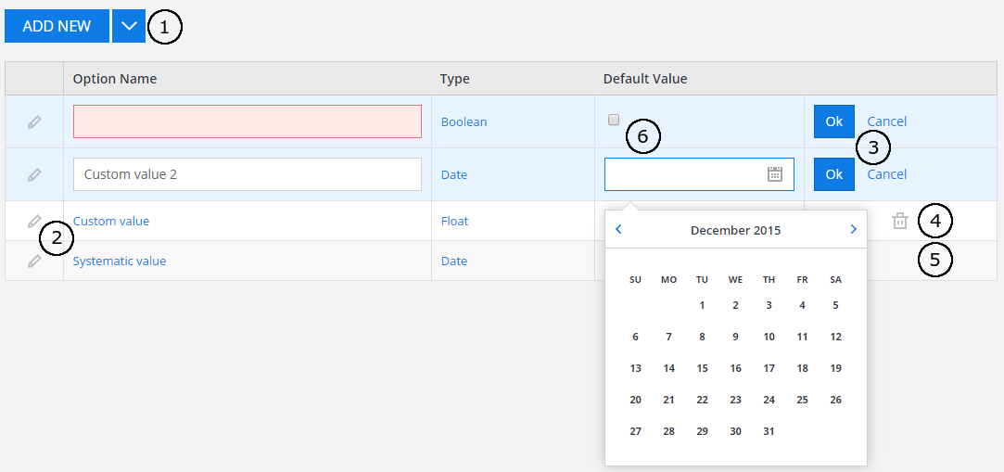Delete the Custom value row with trash icon

(899, 221)
